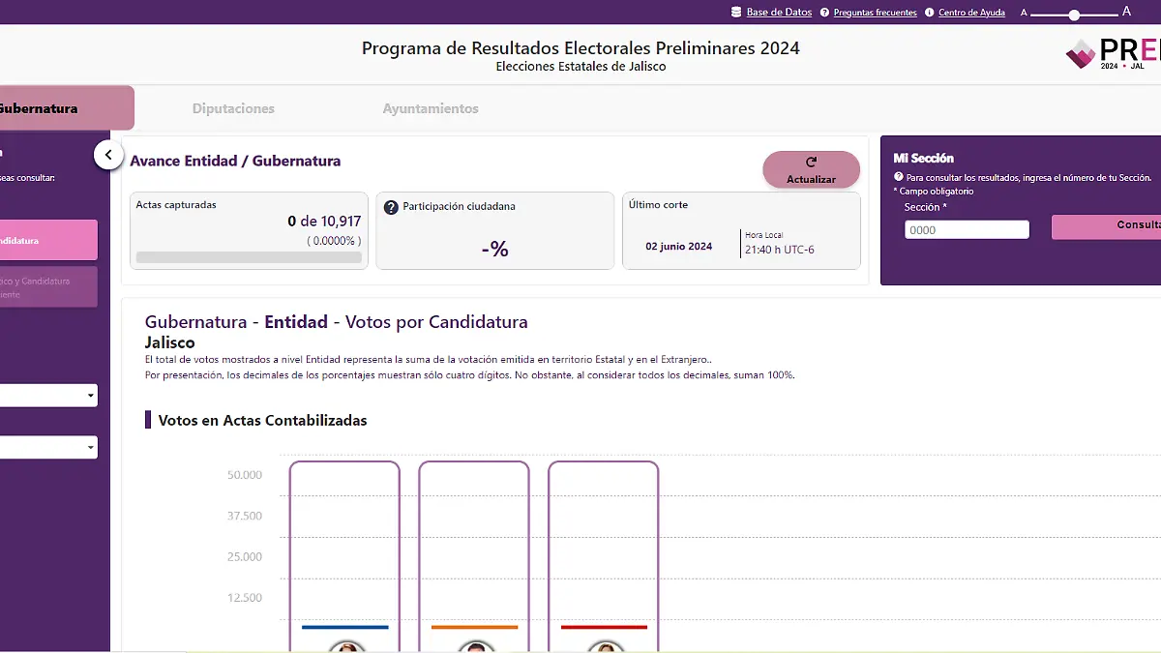The height and width of the screenshot is (653, 1161).
Task: Open the second sidebar dropdown
Action: (48, 447)
